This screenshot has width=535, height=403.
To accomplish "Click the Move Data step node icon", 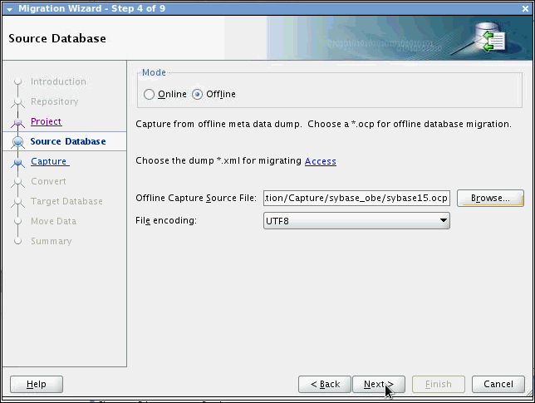I will [x=17, y=221].
